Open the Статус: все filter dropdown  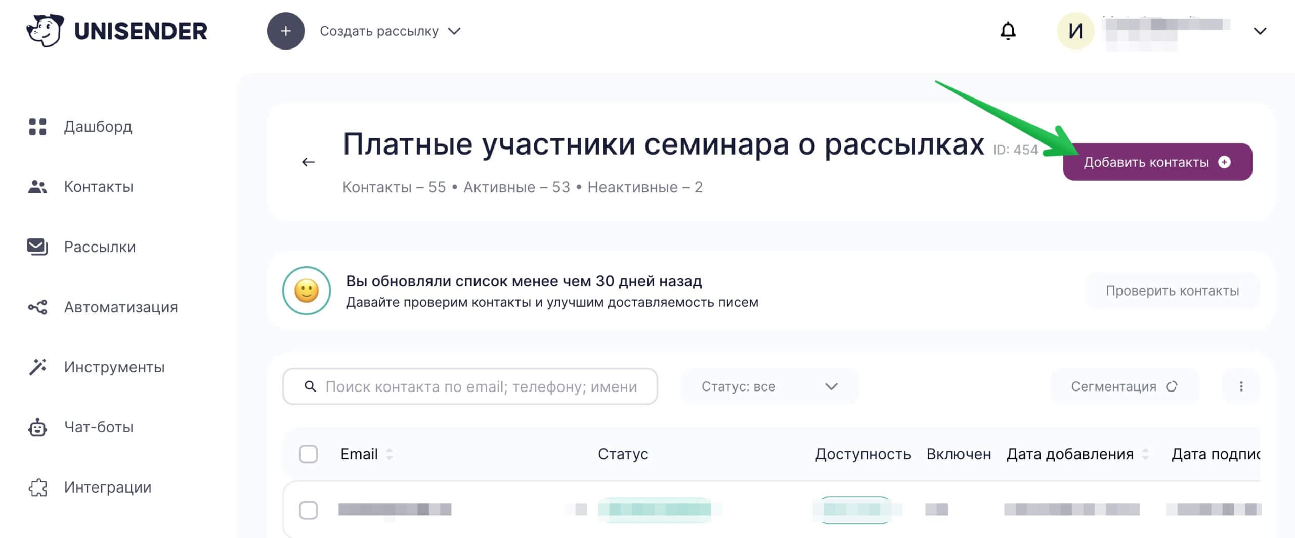pyautogui.click(x=770, y=386)
